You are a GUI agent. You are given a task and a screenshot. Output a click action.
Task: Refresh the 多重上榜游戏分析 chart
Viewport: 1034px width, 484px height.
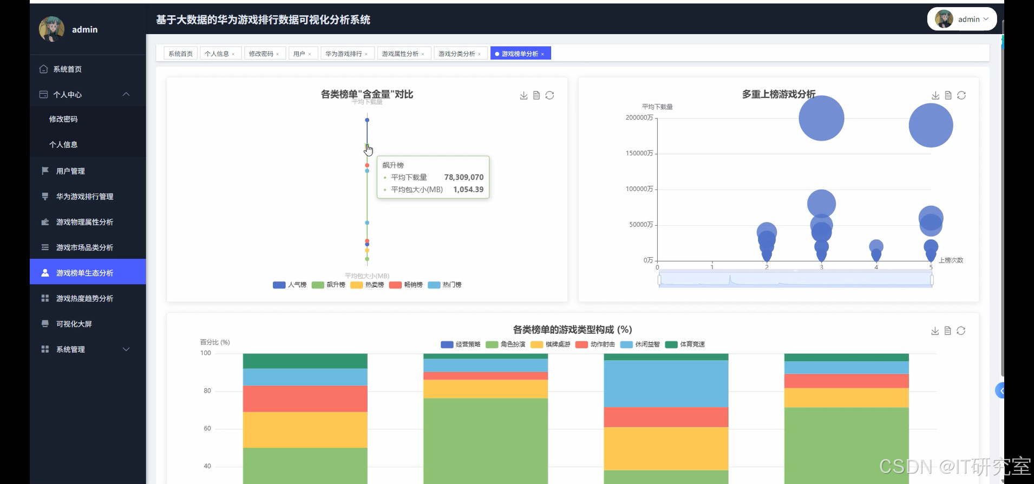click(x=961, y=95)
